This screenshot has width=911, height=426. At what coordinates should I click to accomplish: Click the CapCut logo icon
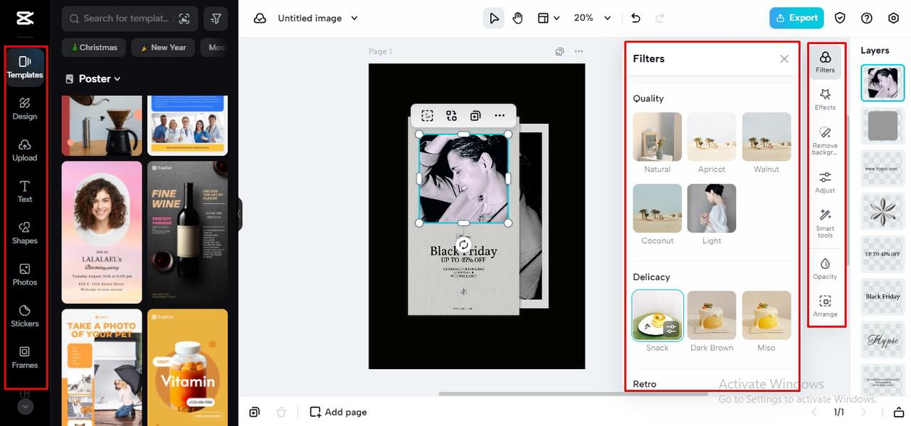pyautogui.click(x=25, y=18)
